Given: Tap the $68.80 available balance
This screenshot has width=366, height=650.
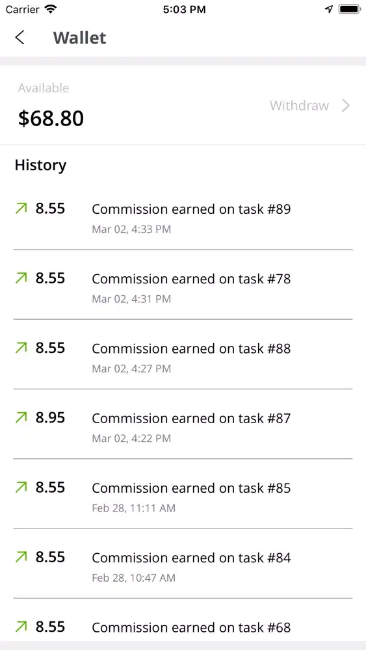Looking at the screenshot, I should (x=51, y=118).
